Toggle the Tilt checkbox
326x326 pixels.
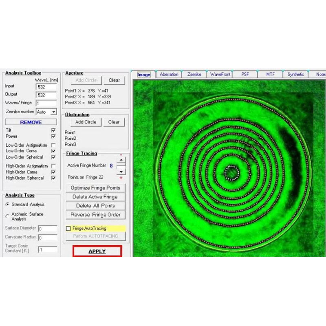pos(53,130)
